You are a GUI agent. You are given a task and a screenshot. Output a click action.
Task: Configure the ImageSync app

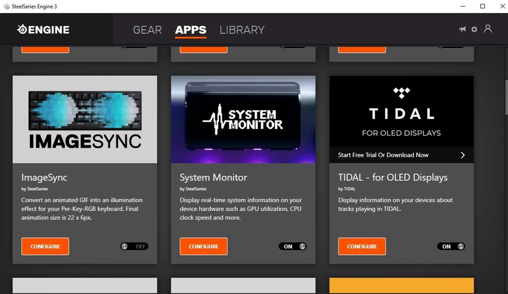coord(45,246)
